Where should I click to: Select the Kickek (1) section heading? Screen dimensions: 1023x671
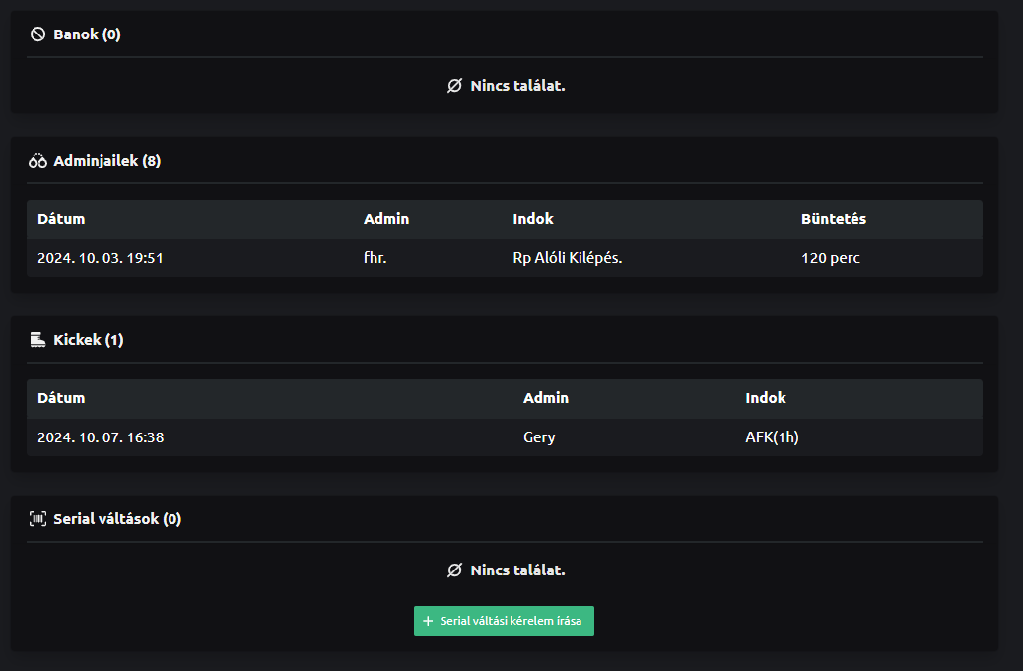click(88, 340)
